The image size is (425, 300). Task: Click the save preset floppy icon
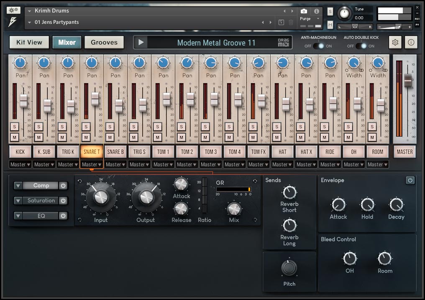[x=282, y=22]
